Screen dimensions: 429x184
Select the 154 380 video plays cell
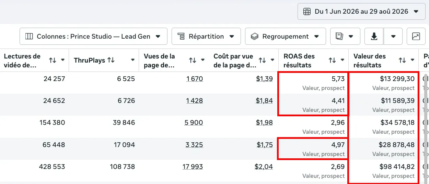tap(52, 122)
